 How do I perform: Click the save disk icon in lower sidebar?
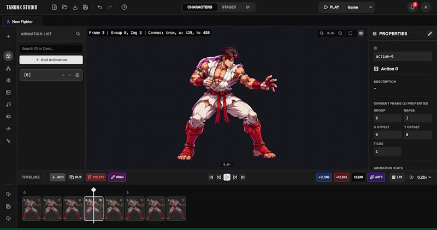tap(8, 207)
